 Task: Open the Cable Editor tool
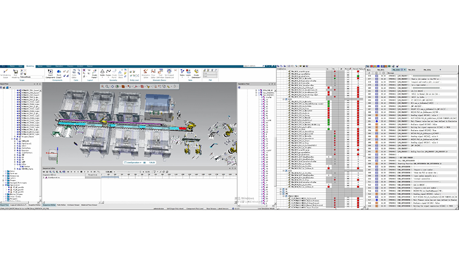click(73, 73)
